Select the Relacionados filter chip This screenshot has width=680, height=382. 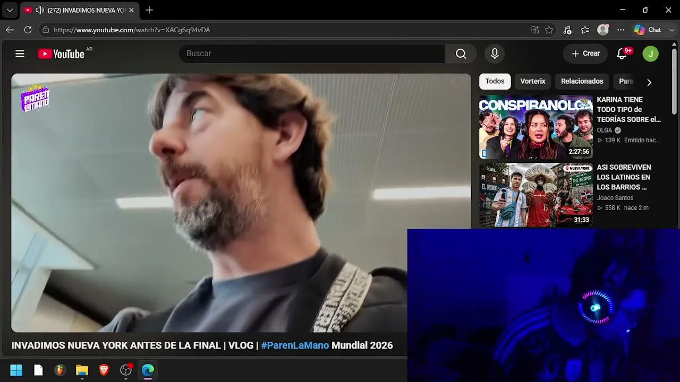582,81
